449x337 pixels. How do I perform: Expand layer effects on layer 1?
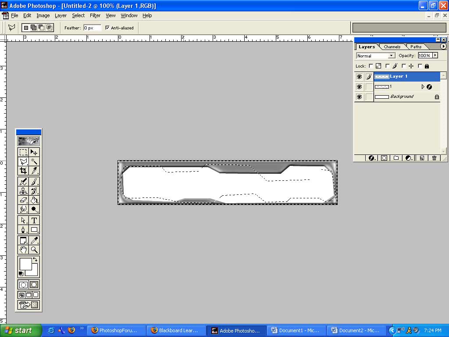click(423, 87)
